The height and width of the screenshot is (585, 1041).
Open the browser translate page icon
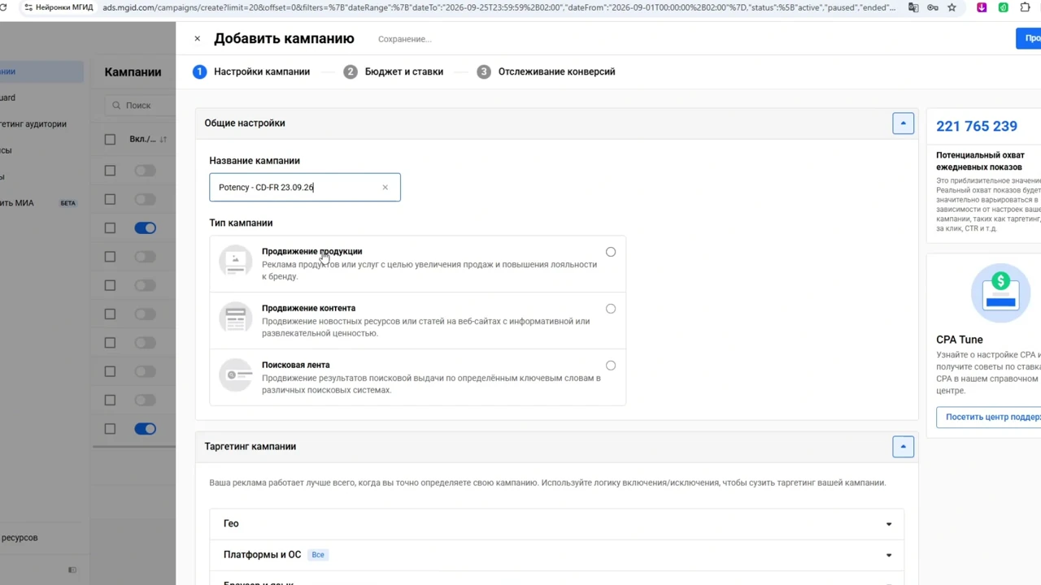tap(913, 7)
